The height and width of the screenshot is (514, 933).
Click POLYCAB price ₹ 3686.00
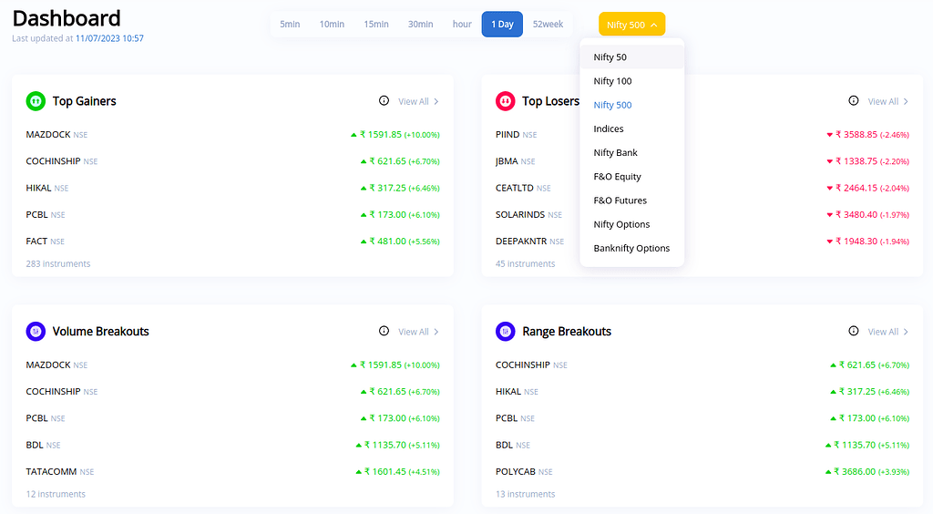pyautogui.click(x=855, y=472)
